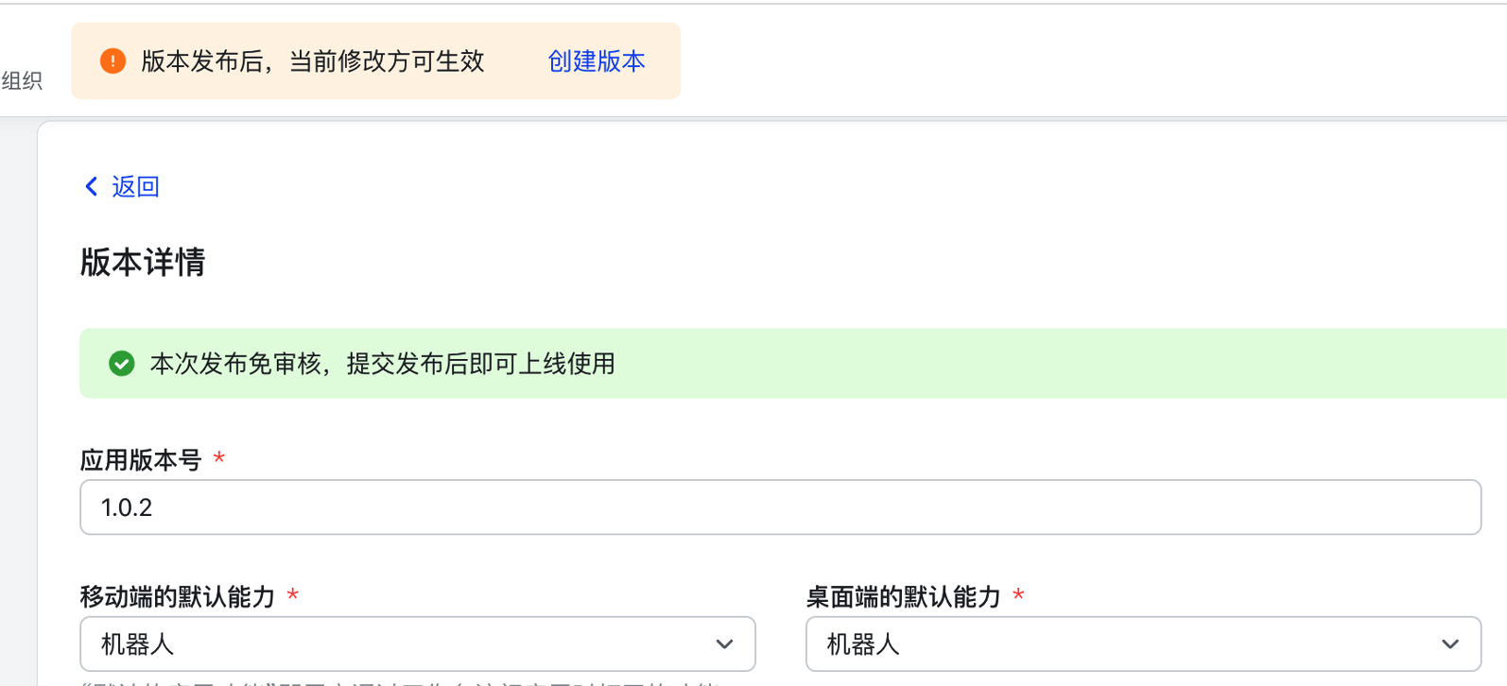Click the green success checkmark icon
1507x686 pixels.
point(122,364)
